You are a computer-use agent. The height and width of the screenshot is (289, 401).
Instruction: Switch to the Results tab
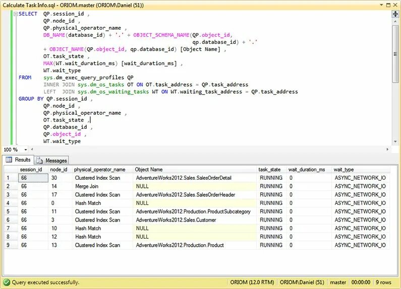pos(18,160)
